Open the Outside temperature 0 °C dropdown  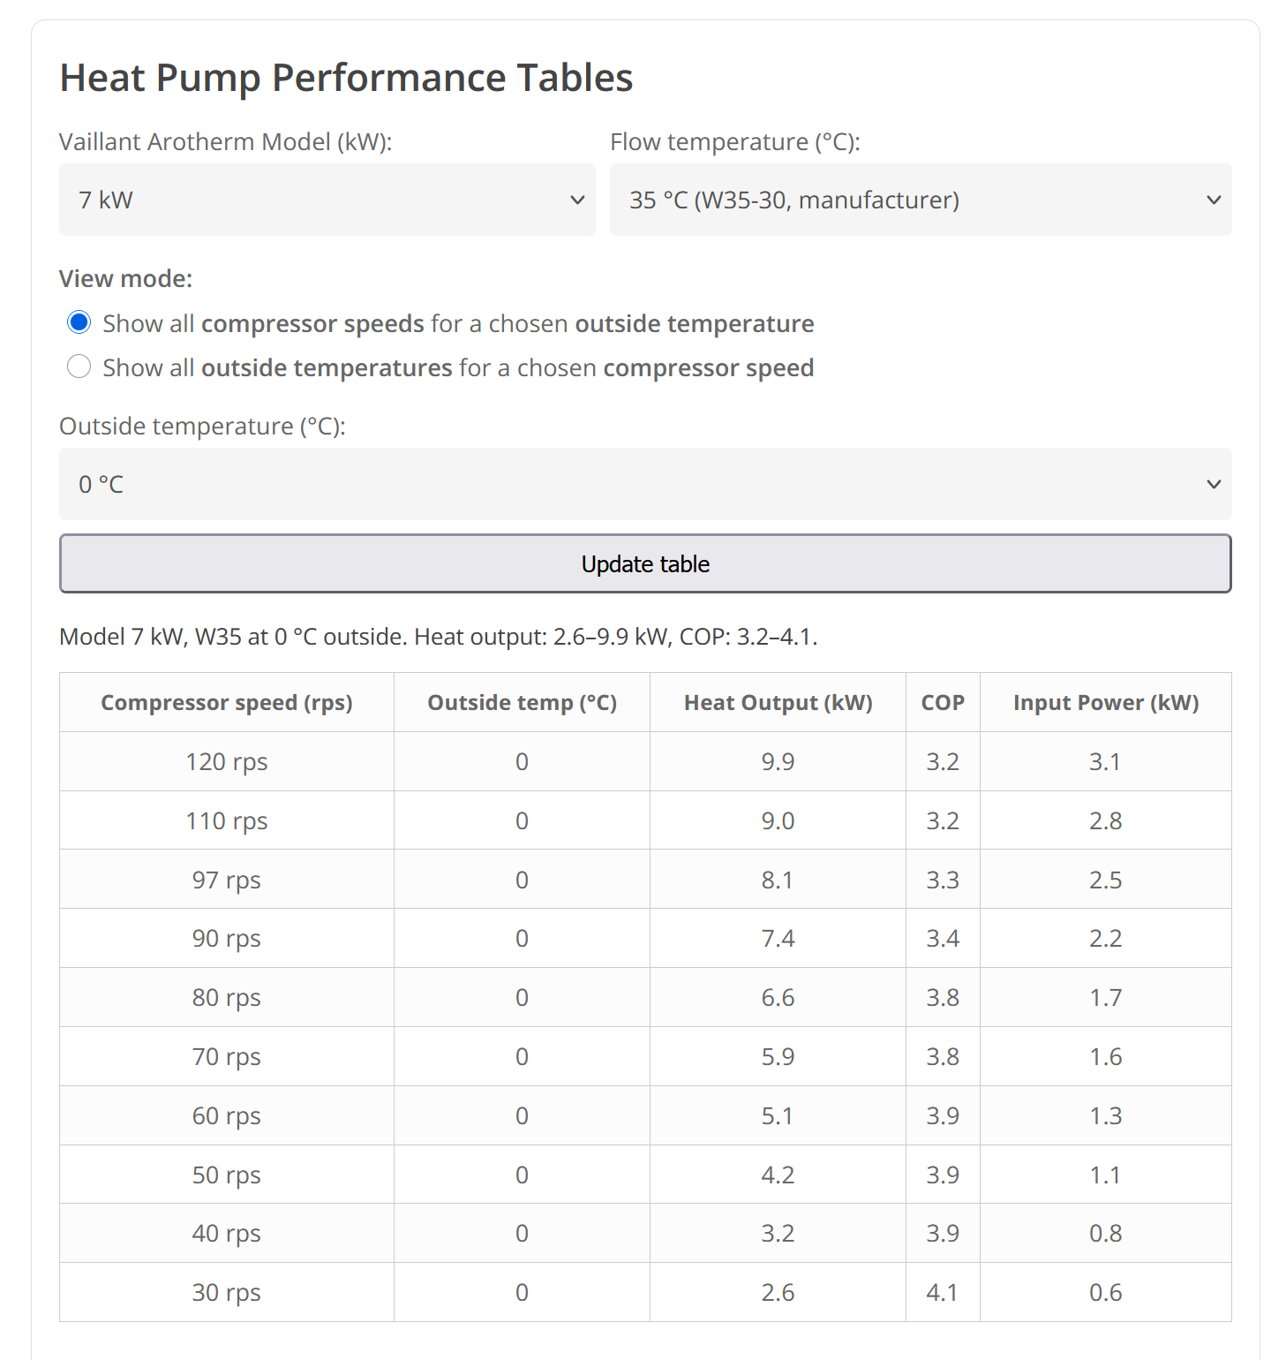click(x=644, y=484)
